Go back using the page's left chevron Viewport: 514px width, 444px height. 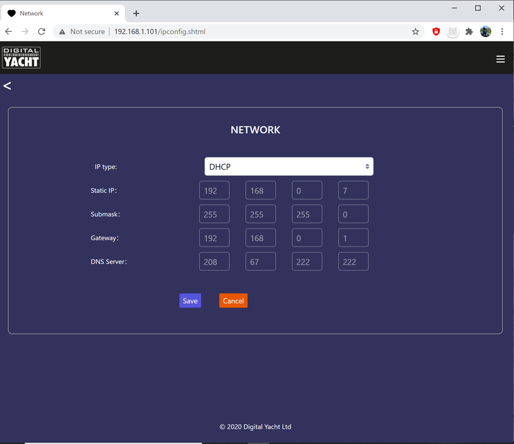point(7,86)
